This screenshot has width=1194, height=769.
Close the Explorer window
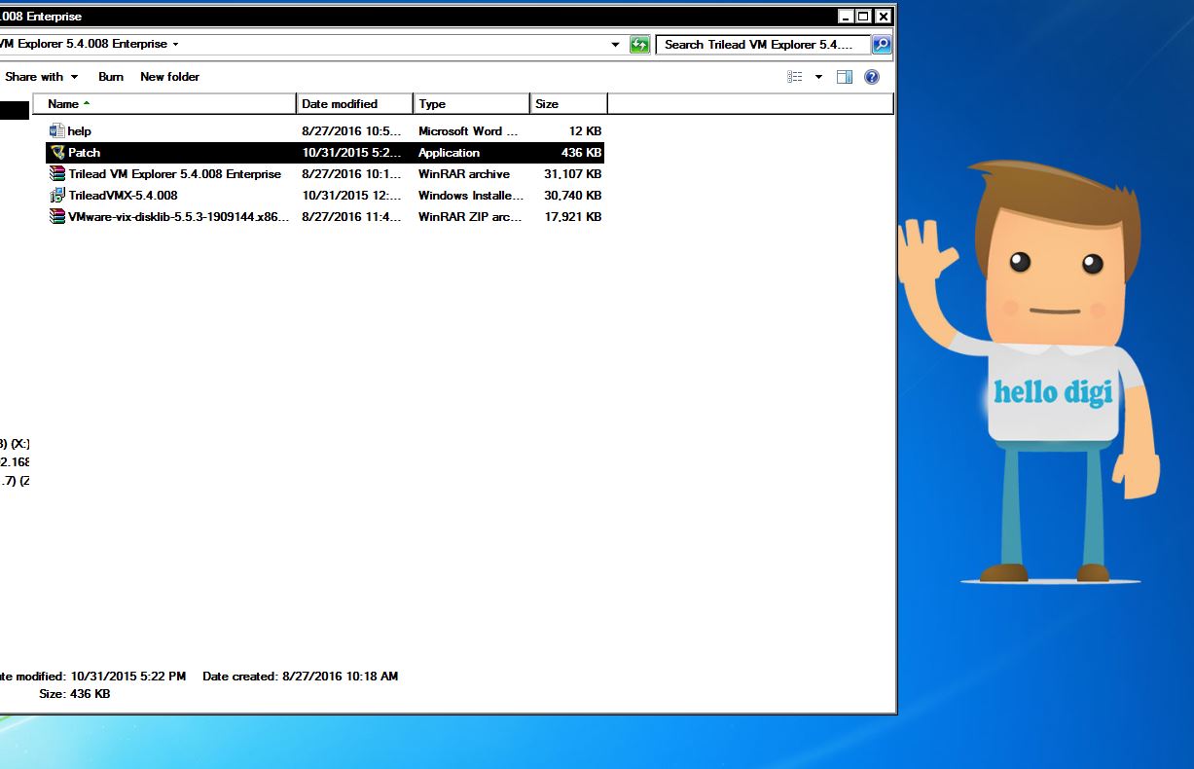[x=882, y=17]
